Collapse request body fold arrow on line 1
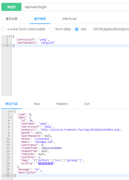Image resolution: width=129 pixels, height=180 pixels. pos(10,36)
